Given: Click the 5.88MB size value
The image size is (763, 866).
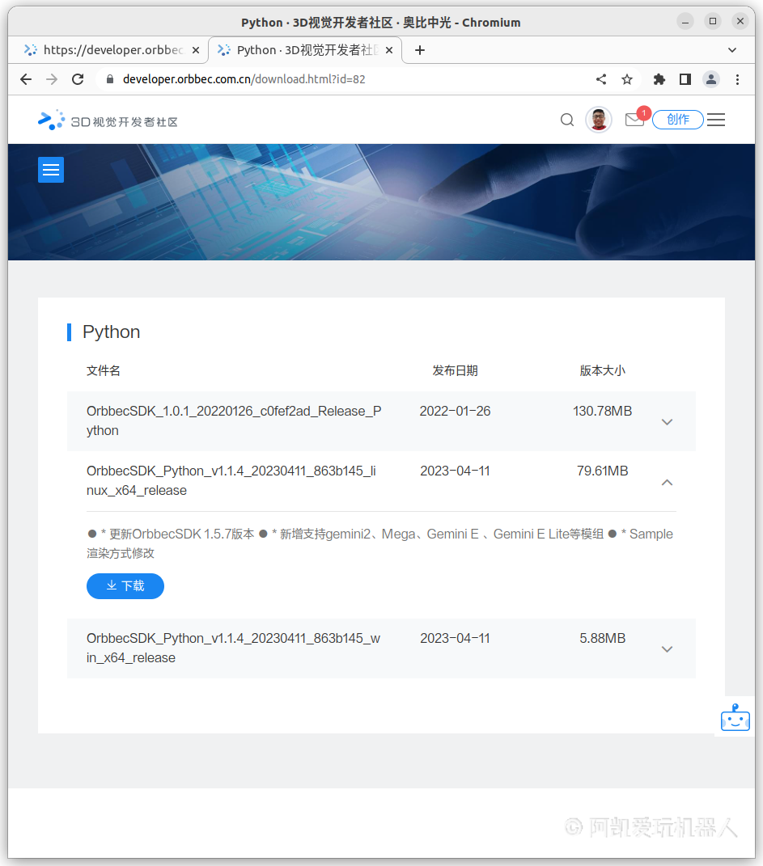Looking at the screenshot, I should [x=602, y=639].
